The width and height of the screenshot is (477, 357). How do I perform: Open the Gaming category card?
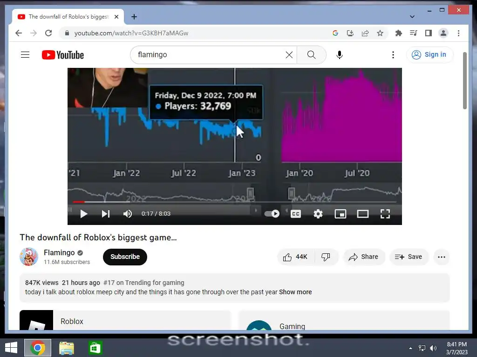click(344, 320)
